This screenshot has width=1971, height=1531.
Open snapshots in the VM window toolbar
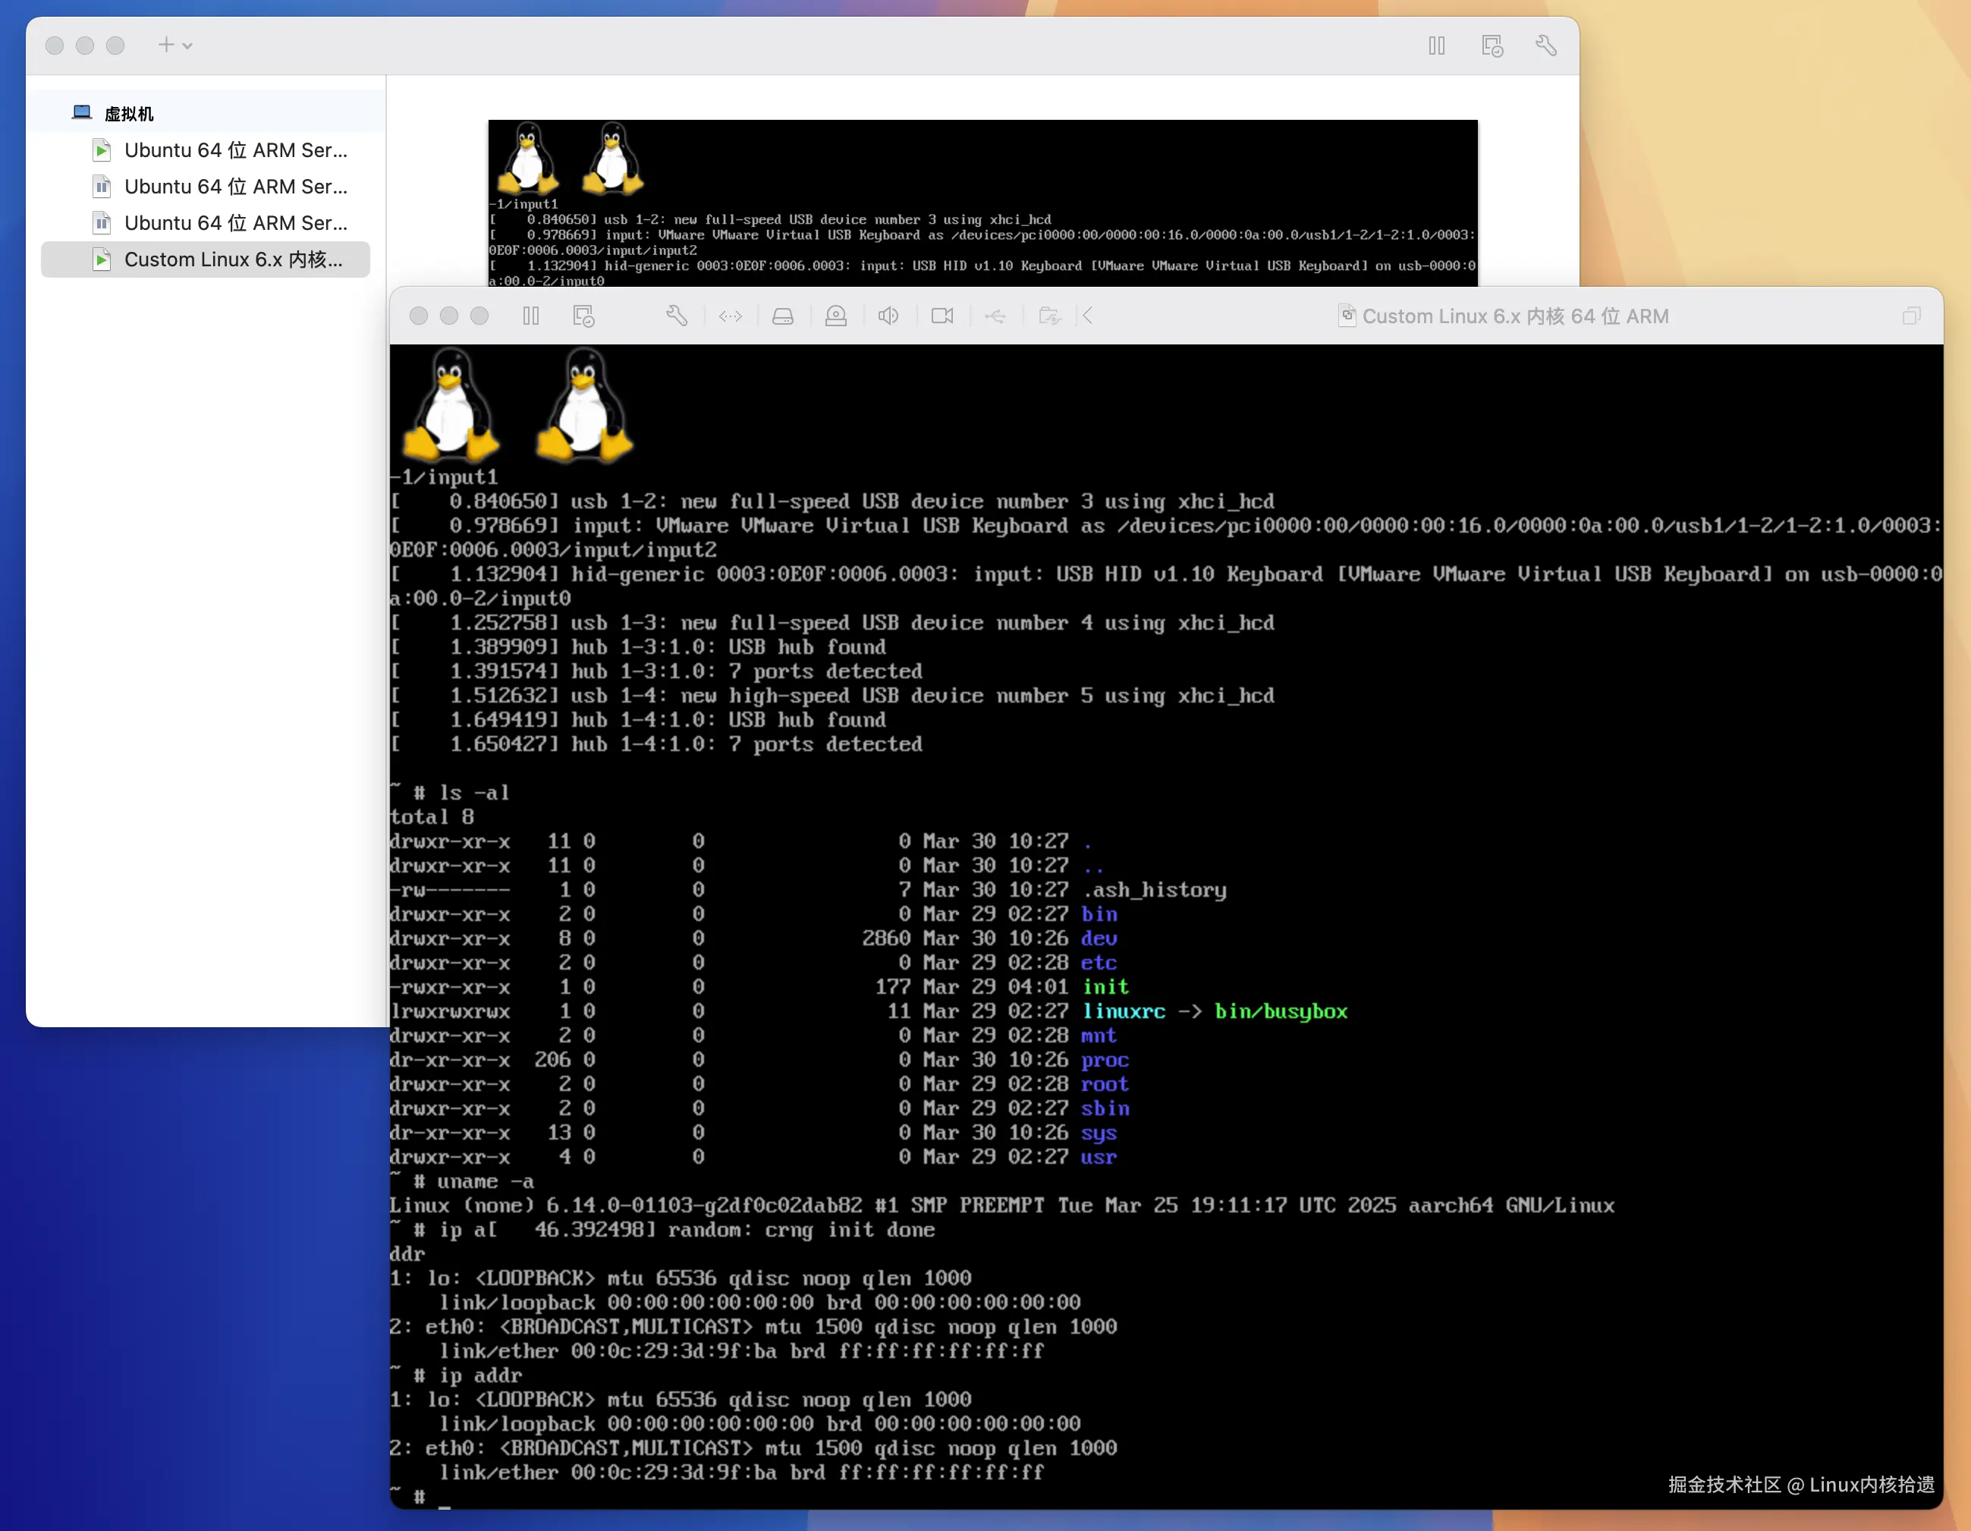click(584, 316)
